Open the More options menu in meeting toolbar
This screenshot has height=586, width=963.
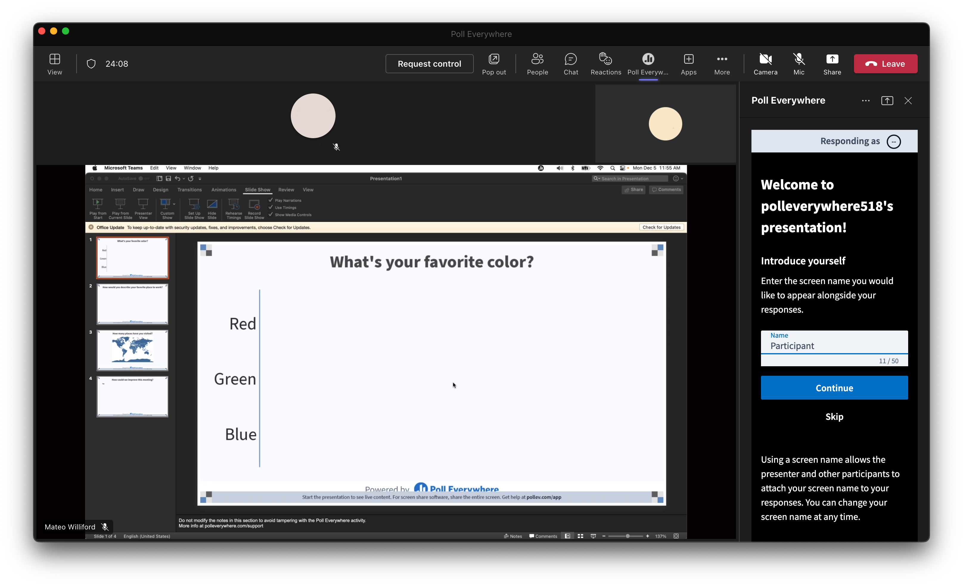point(722,64)
